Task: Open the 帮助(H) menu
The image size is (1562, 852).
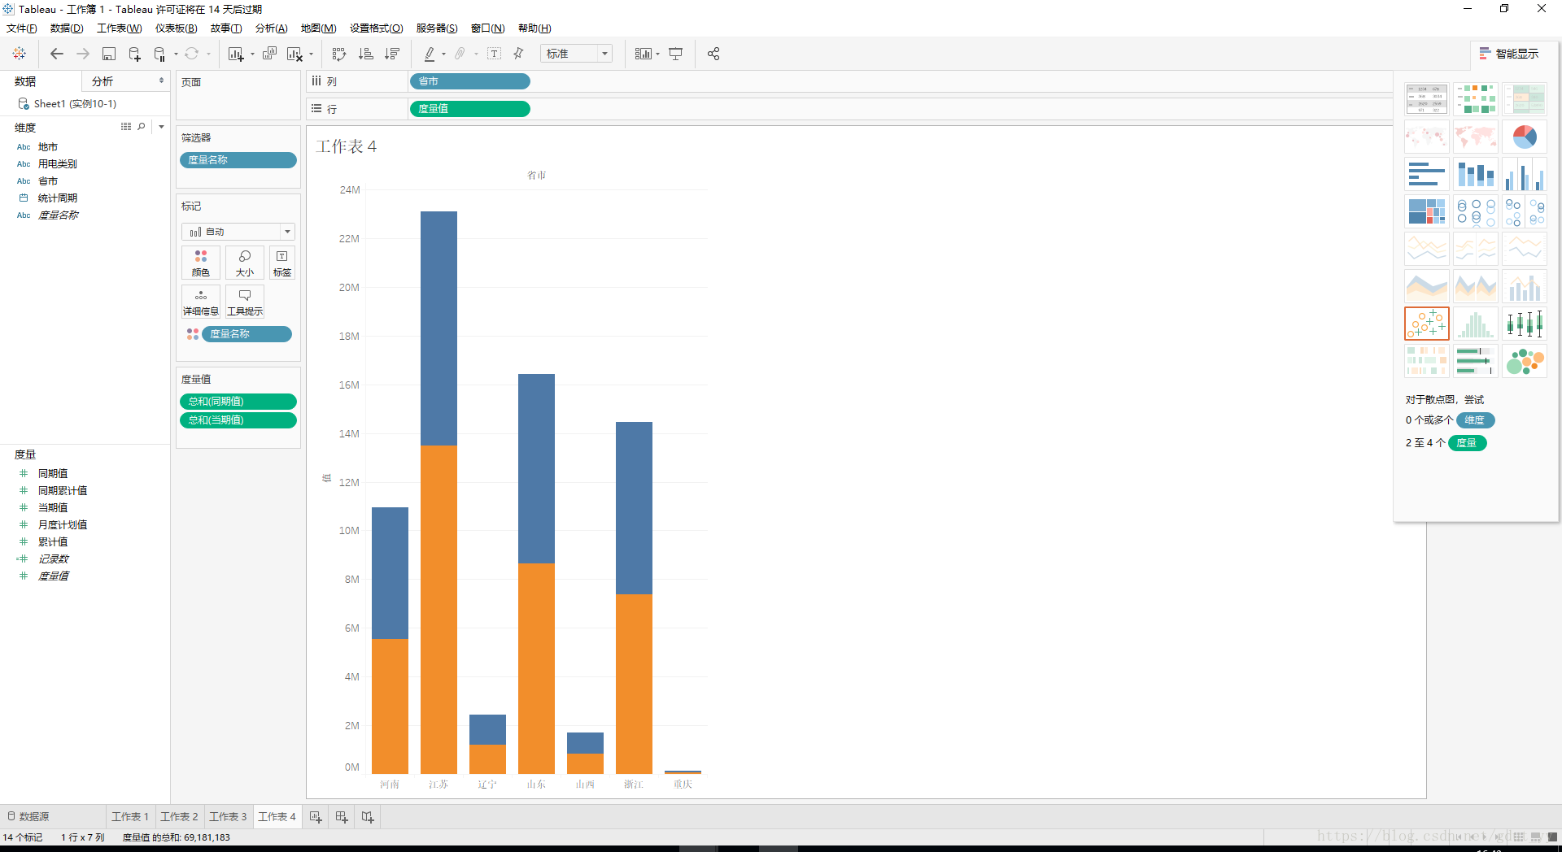Action: point(534,28)
